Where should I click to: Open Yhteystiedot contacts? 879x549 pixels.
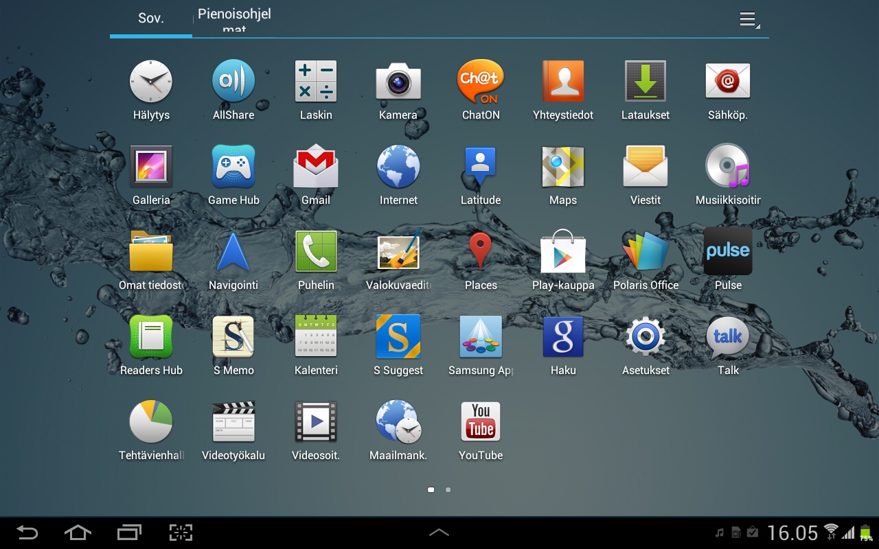[563, 82]
